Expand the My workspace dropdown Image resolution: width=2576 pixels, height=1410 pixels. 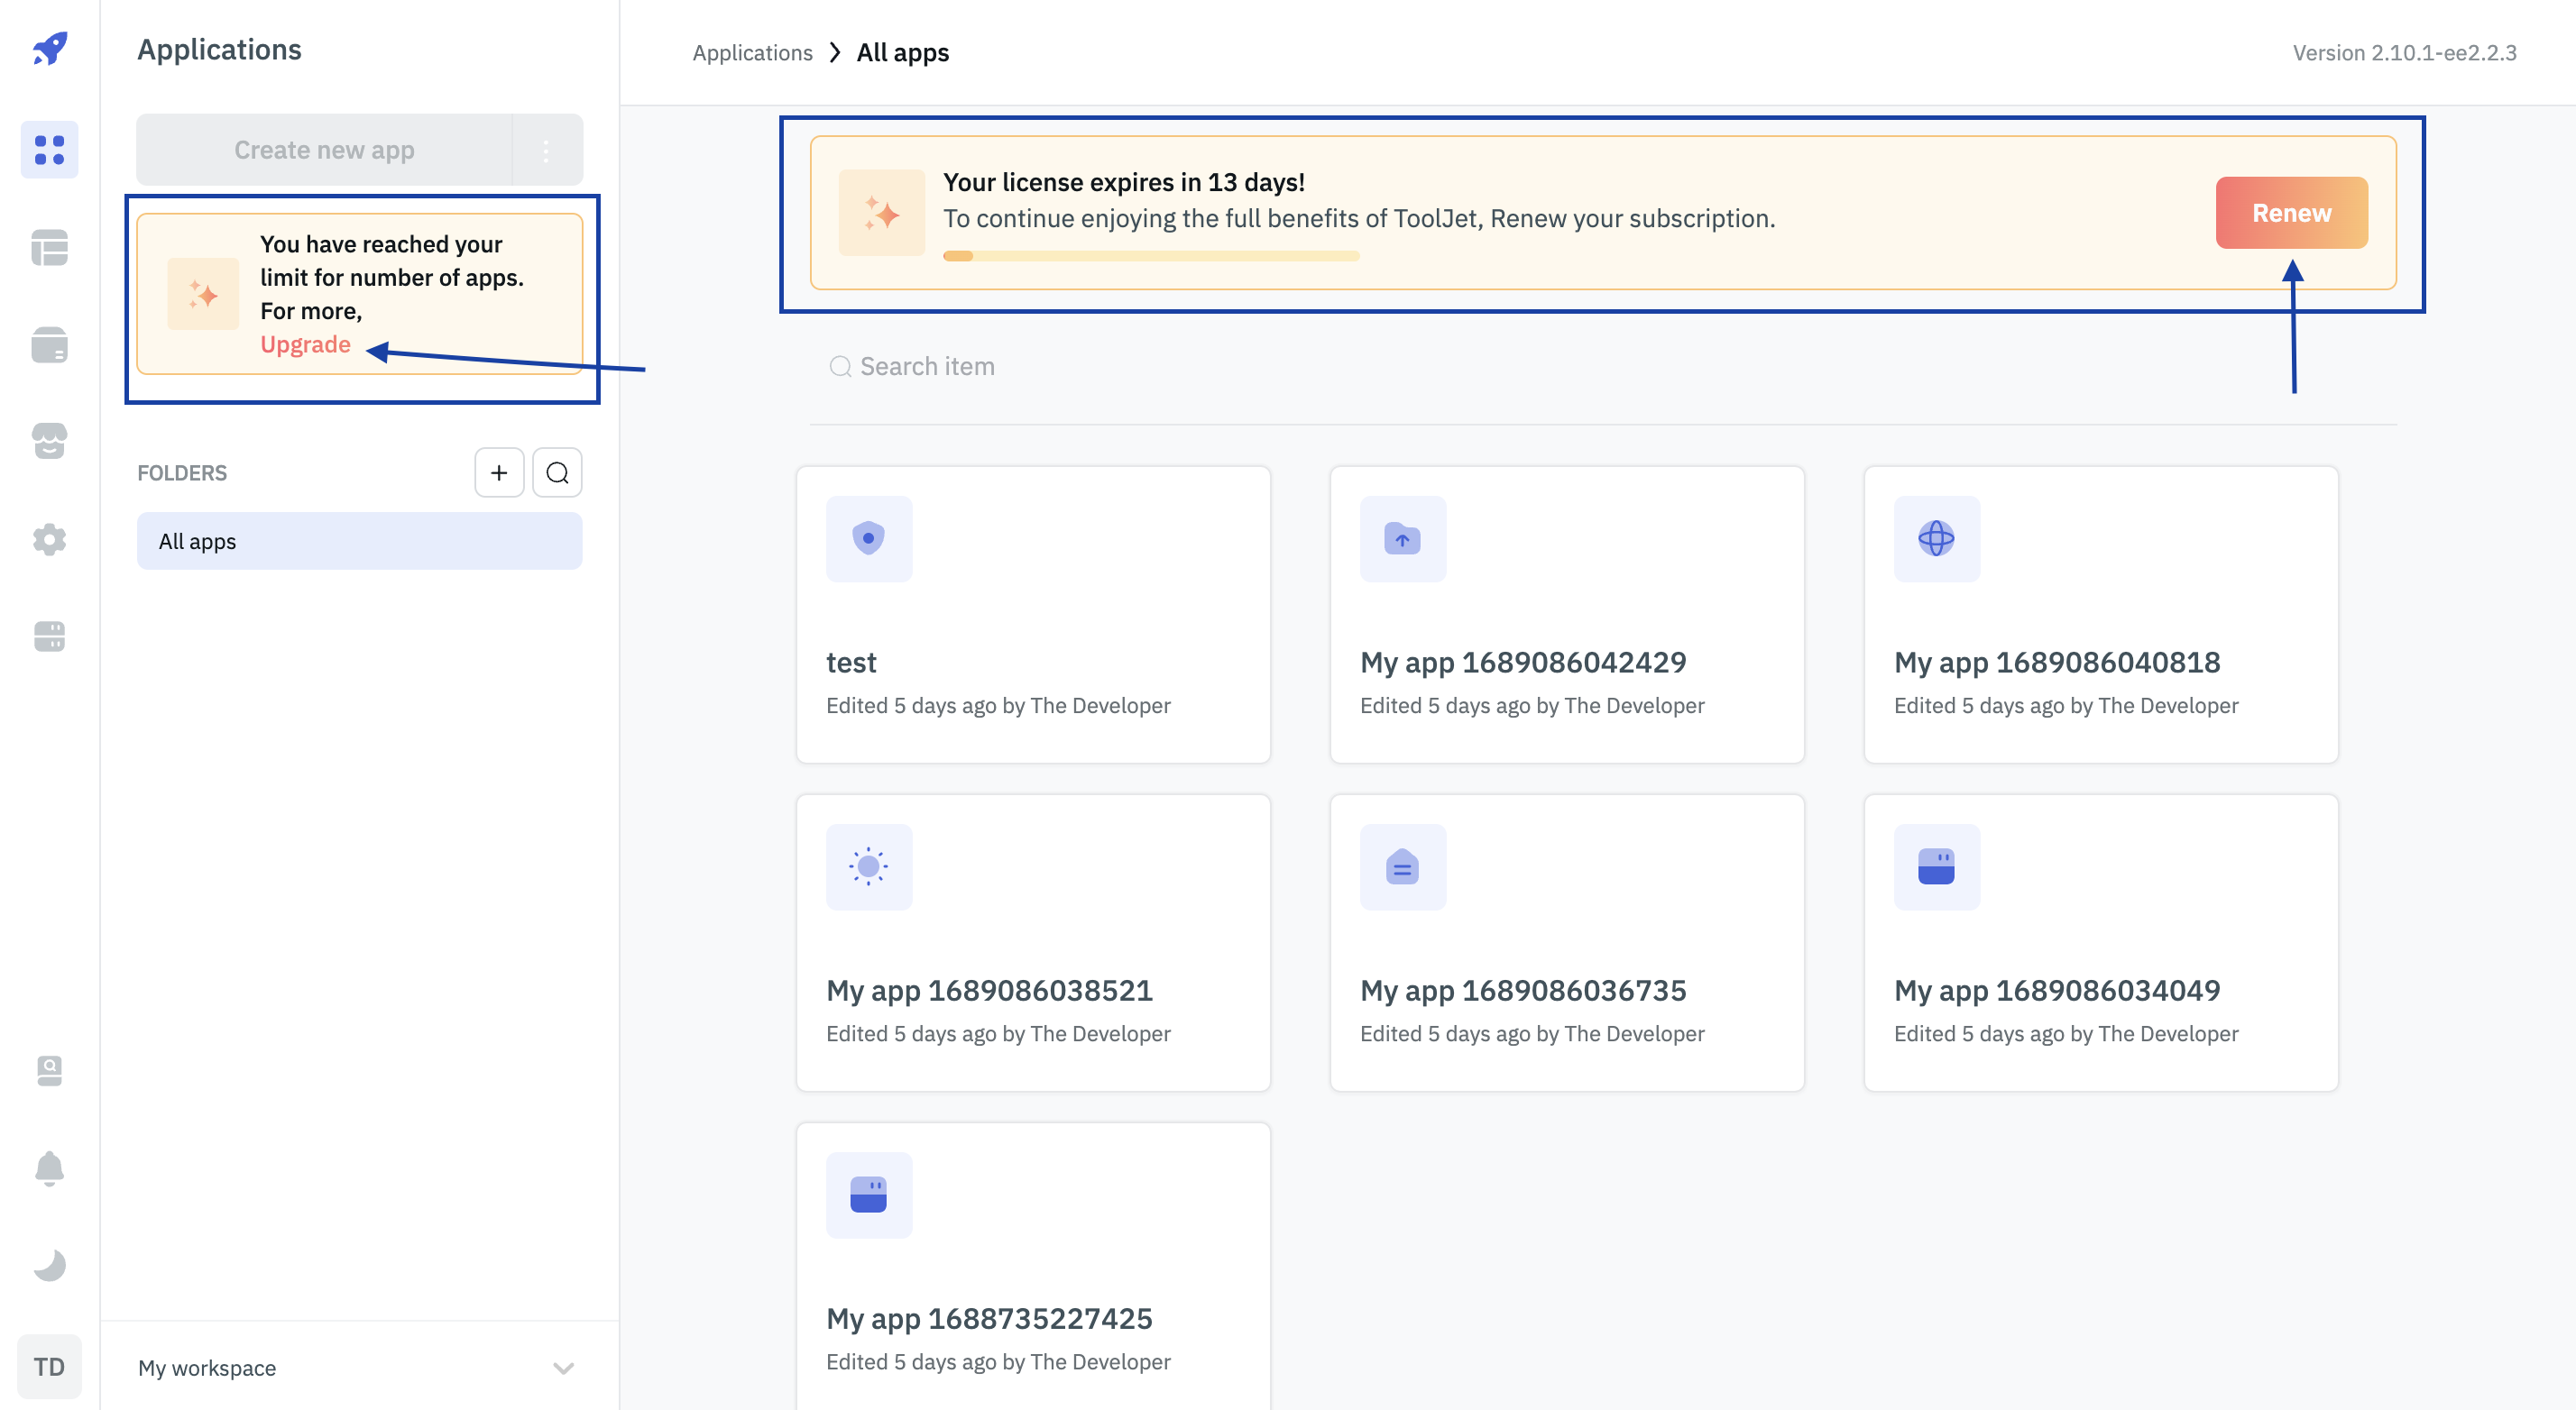coord(563,1367)
